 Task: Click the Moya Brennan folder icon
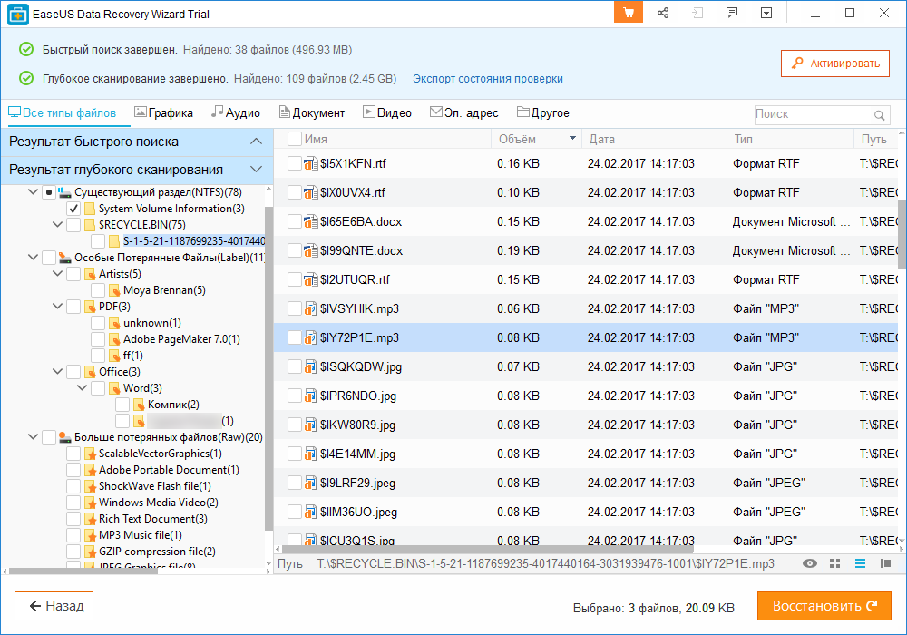pos(114,290)
